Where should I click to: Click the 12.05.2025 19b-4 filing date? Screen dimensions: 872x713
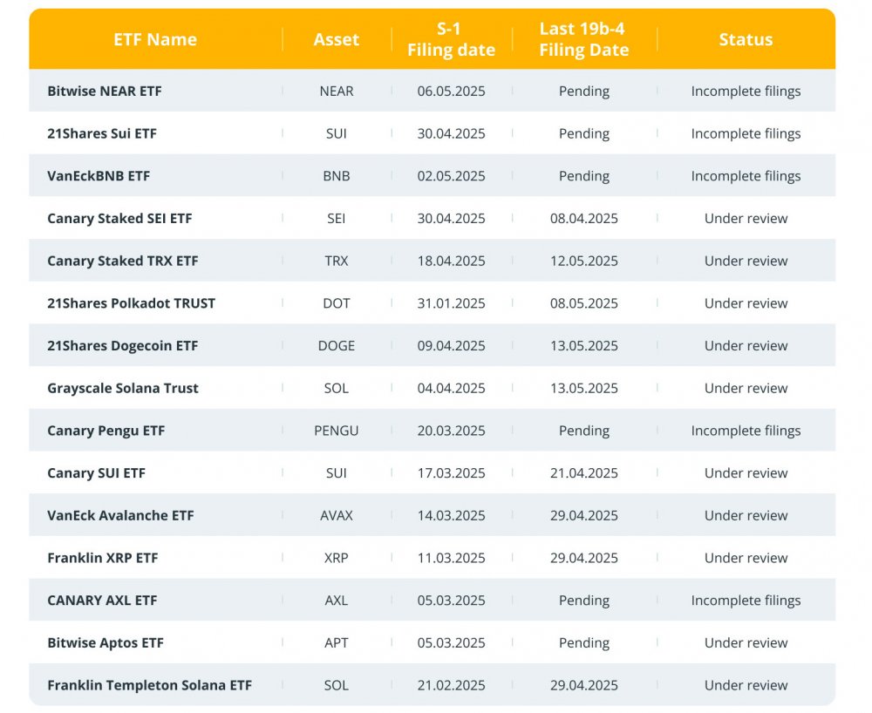pyautogui.click(x=584, y=261)
